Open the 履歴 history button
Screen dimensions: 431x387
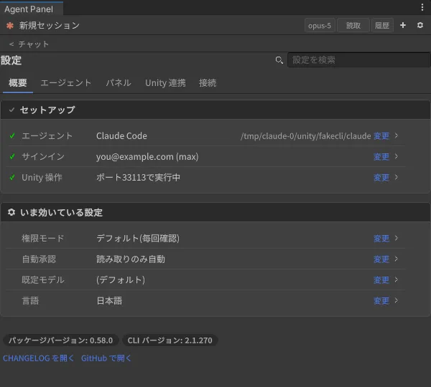pyautogui.click(x=382, y=26)
